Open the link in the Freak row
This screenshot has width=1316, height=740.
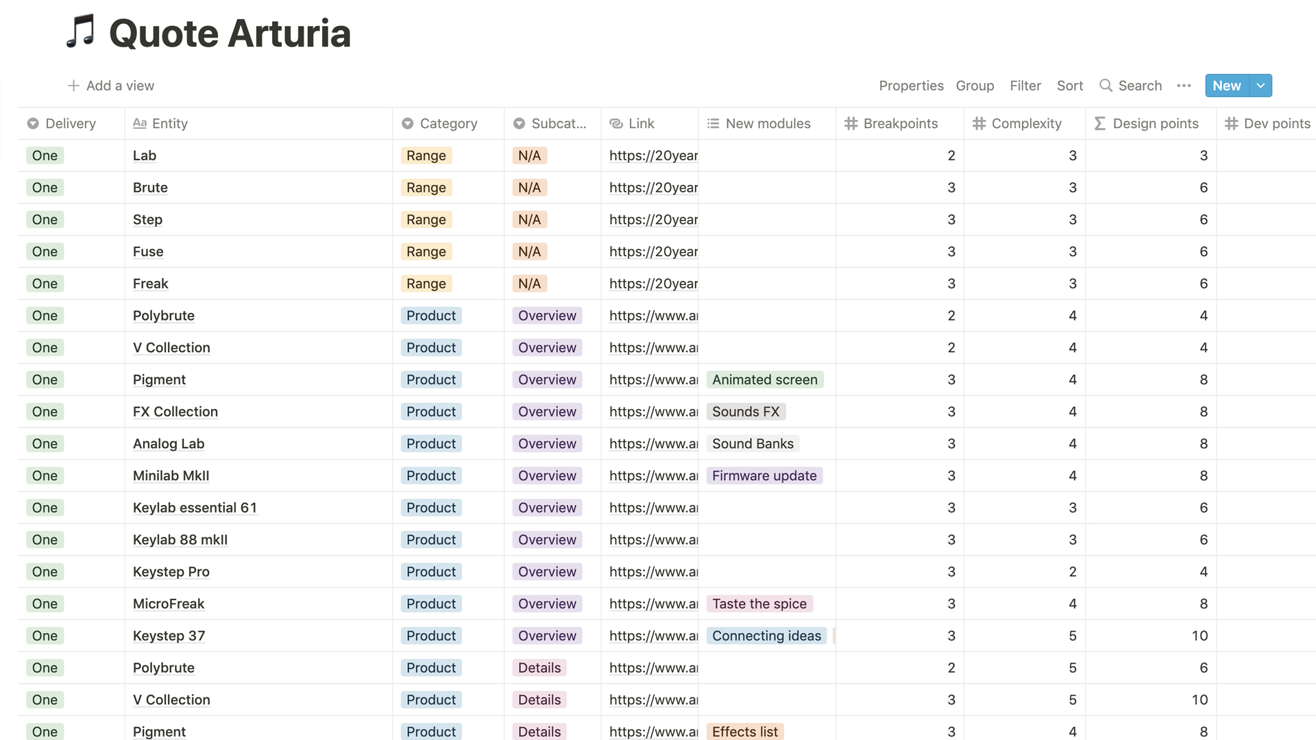pos(653,284)
